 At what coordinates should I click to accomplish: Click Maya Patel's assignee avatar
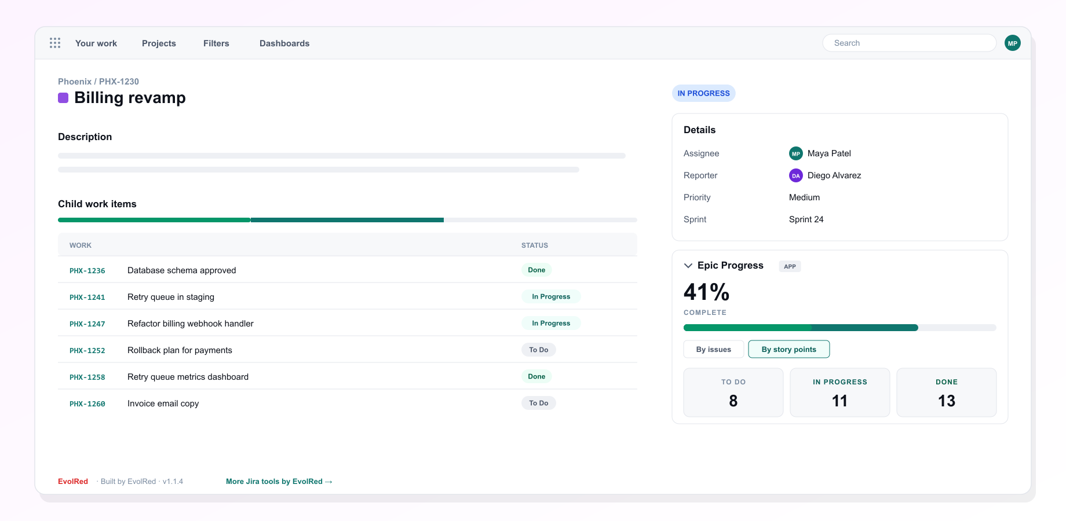[796, 153]
